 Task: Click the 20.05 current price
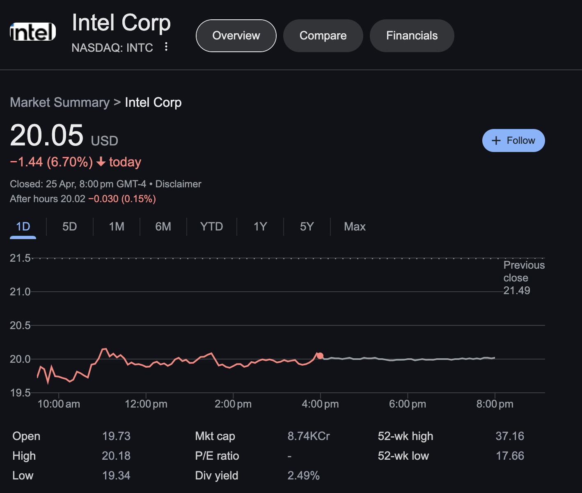(47, 135)
